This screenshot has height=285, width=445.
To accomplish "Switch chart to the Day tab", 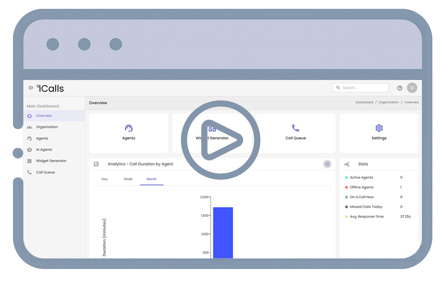I will (105, 179).
